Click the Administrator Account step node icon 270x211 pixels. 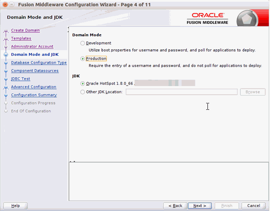6,47
